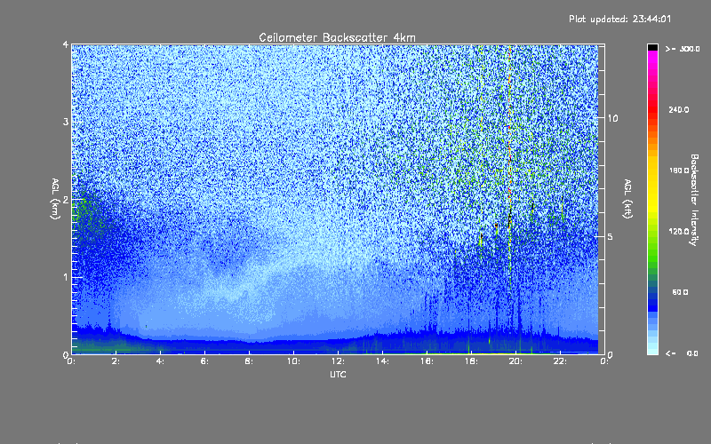Click the yellow section of the colorbar

click(x=652, y=186)
